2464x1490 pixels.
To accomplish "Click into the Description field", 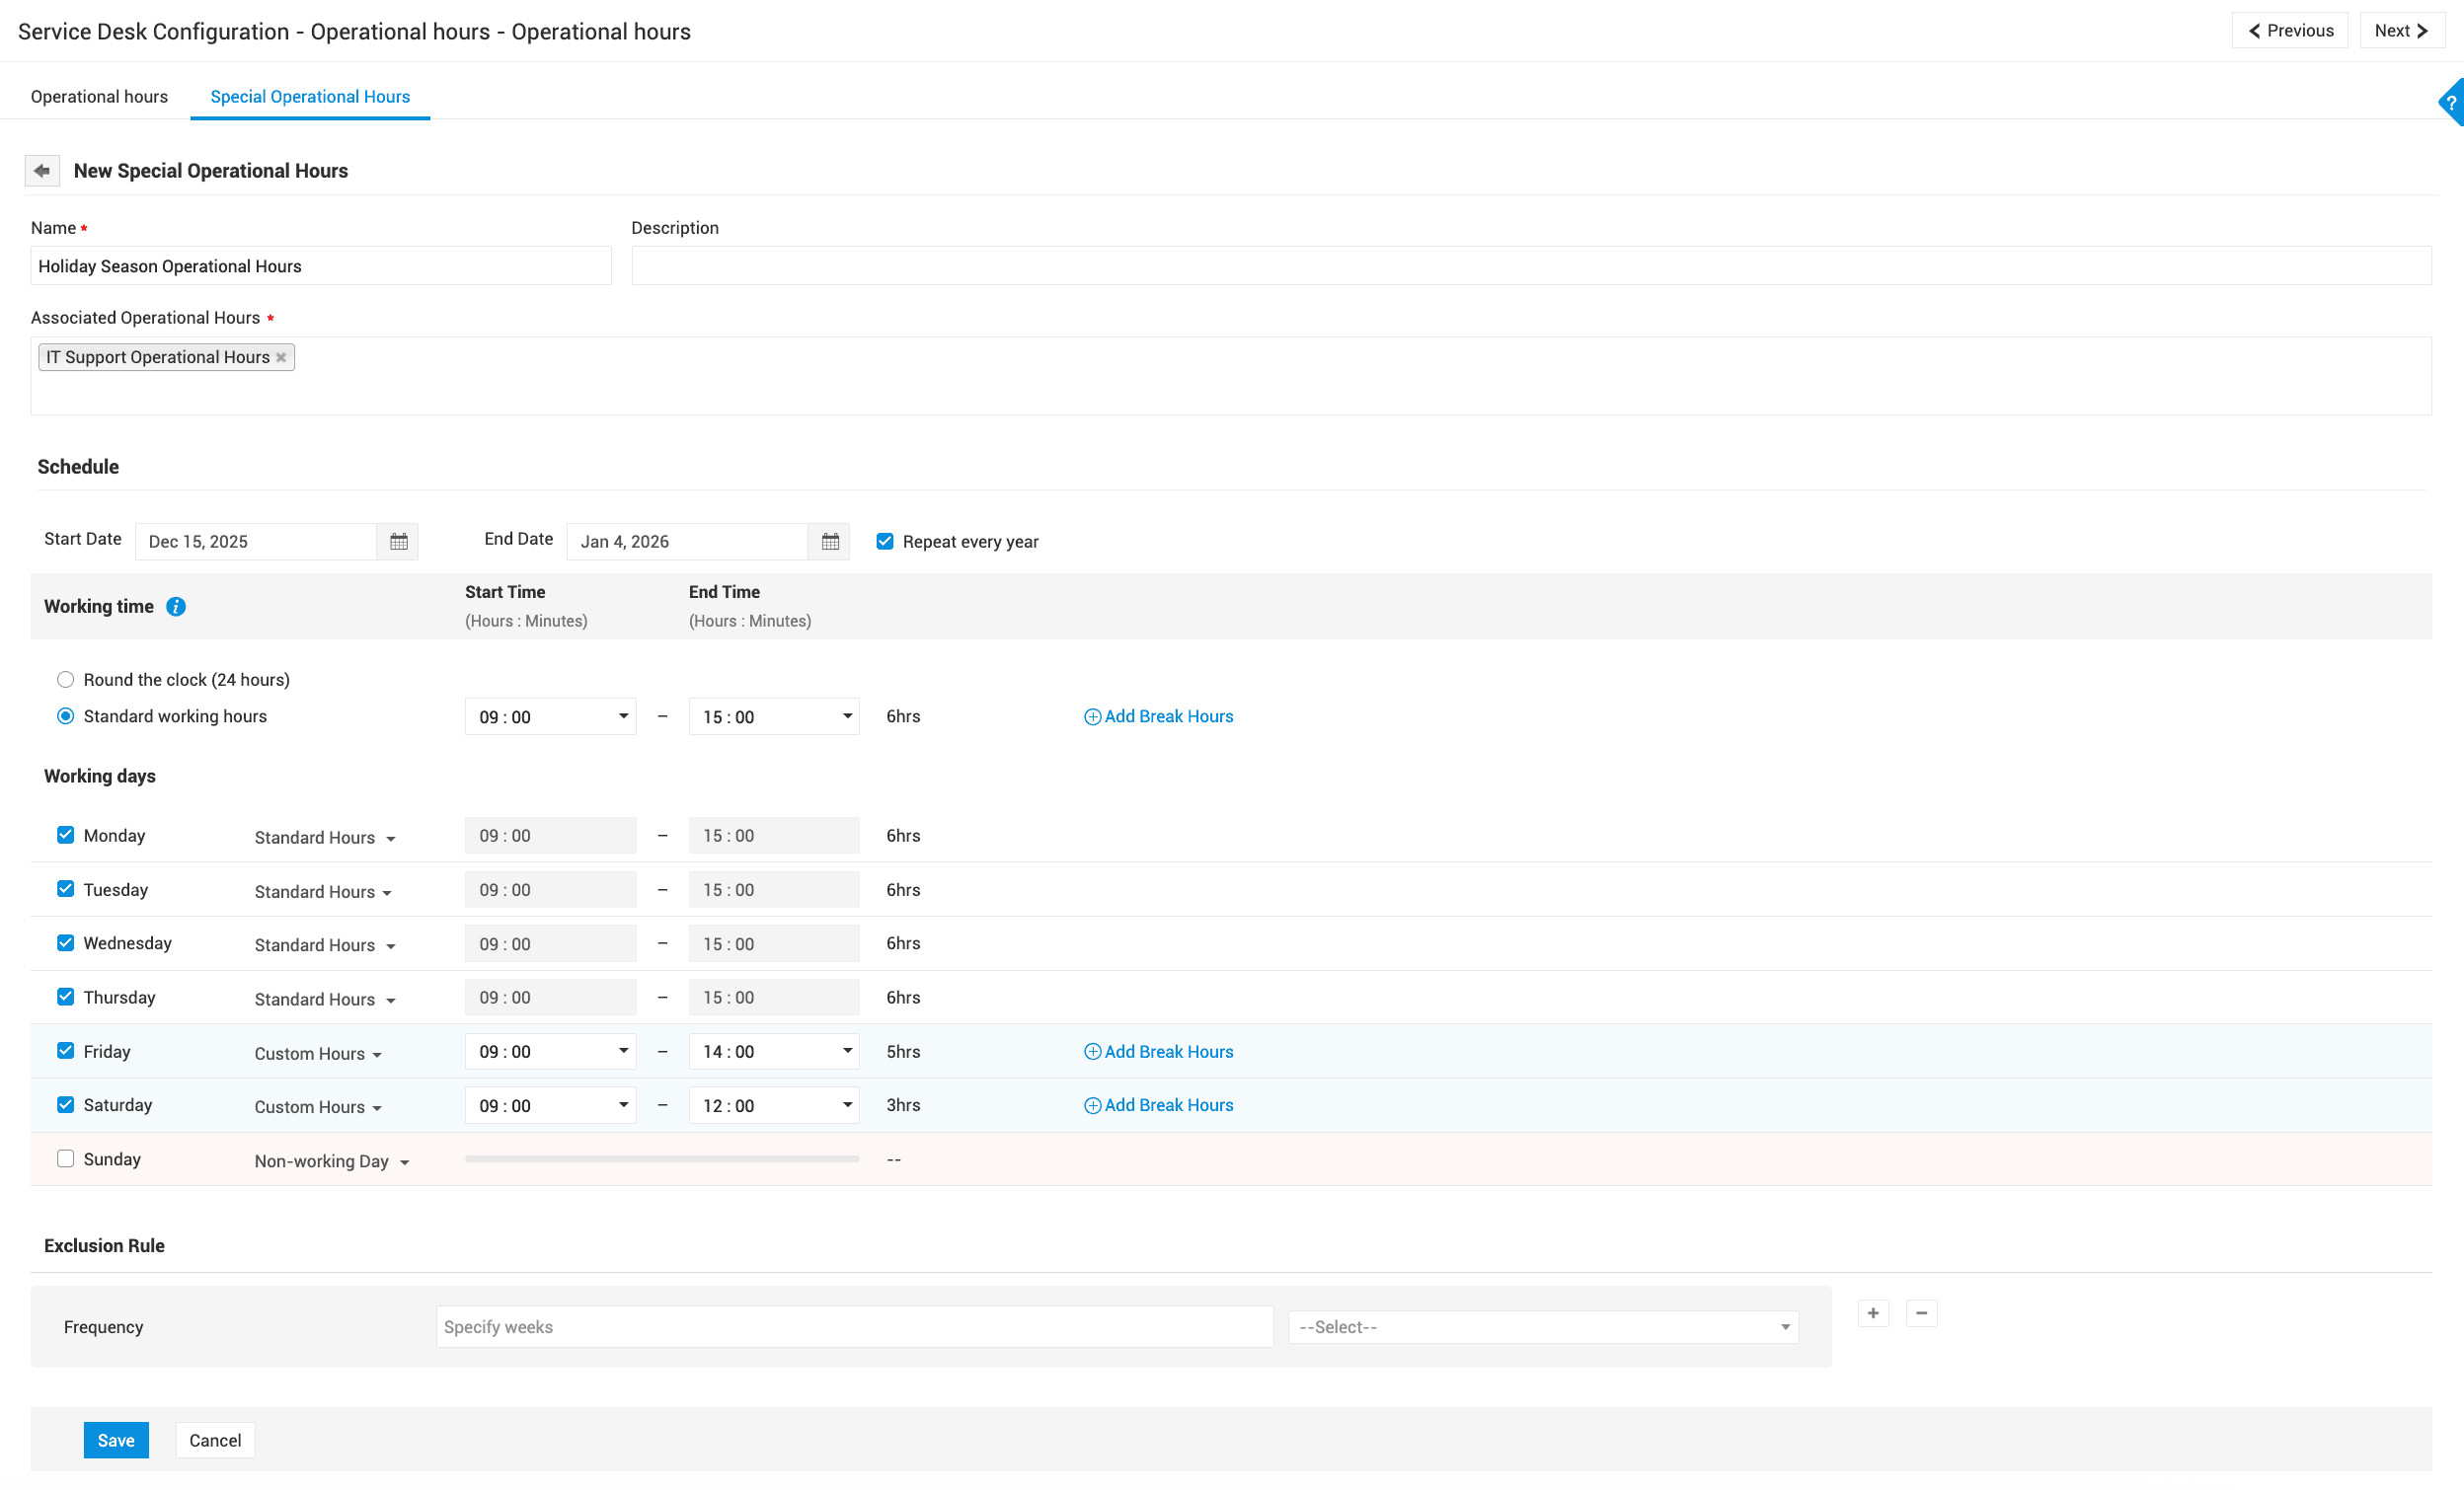I will tap(1530, 265).
